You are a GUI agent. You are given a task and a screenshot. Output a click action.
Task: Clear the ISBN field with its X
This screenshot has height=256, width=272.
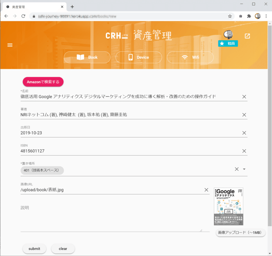tap(244, 151)
